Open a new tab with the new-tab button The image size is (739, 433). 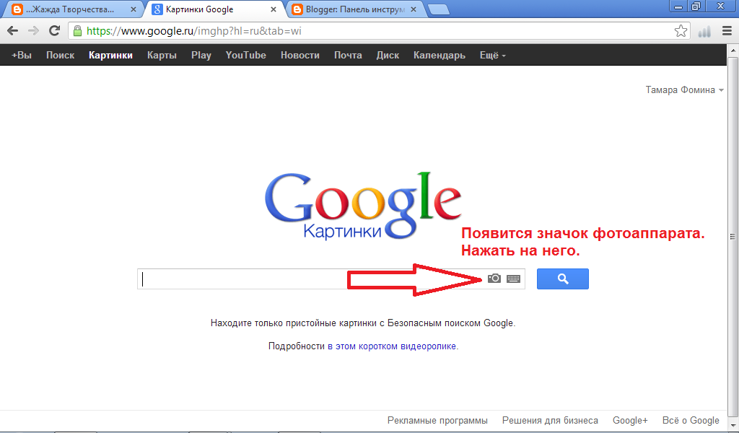click(x=439, y=10)
